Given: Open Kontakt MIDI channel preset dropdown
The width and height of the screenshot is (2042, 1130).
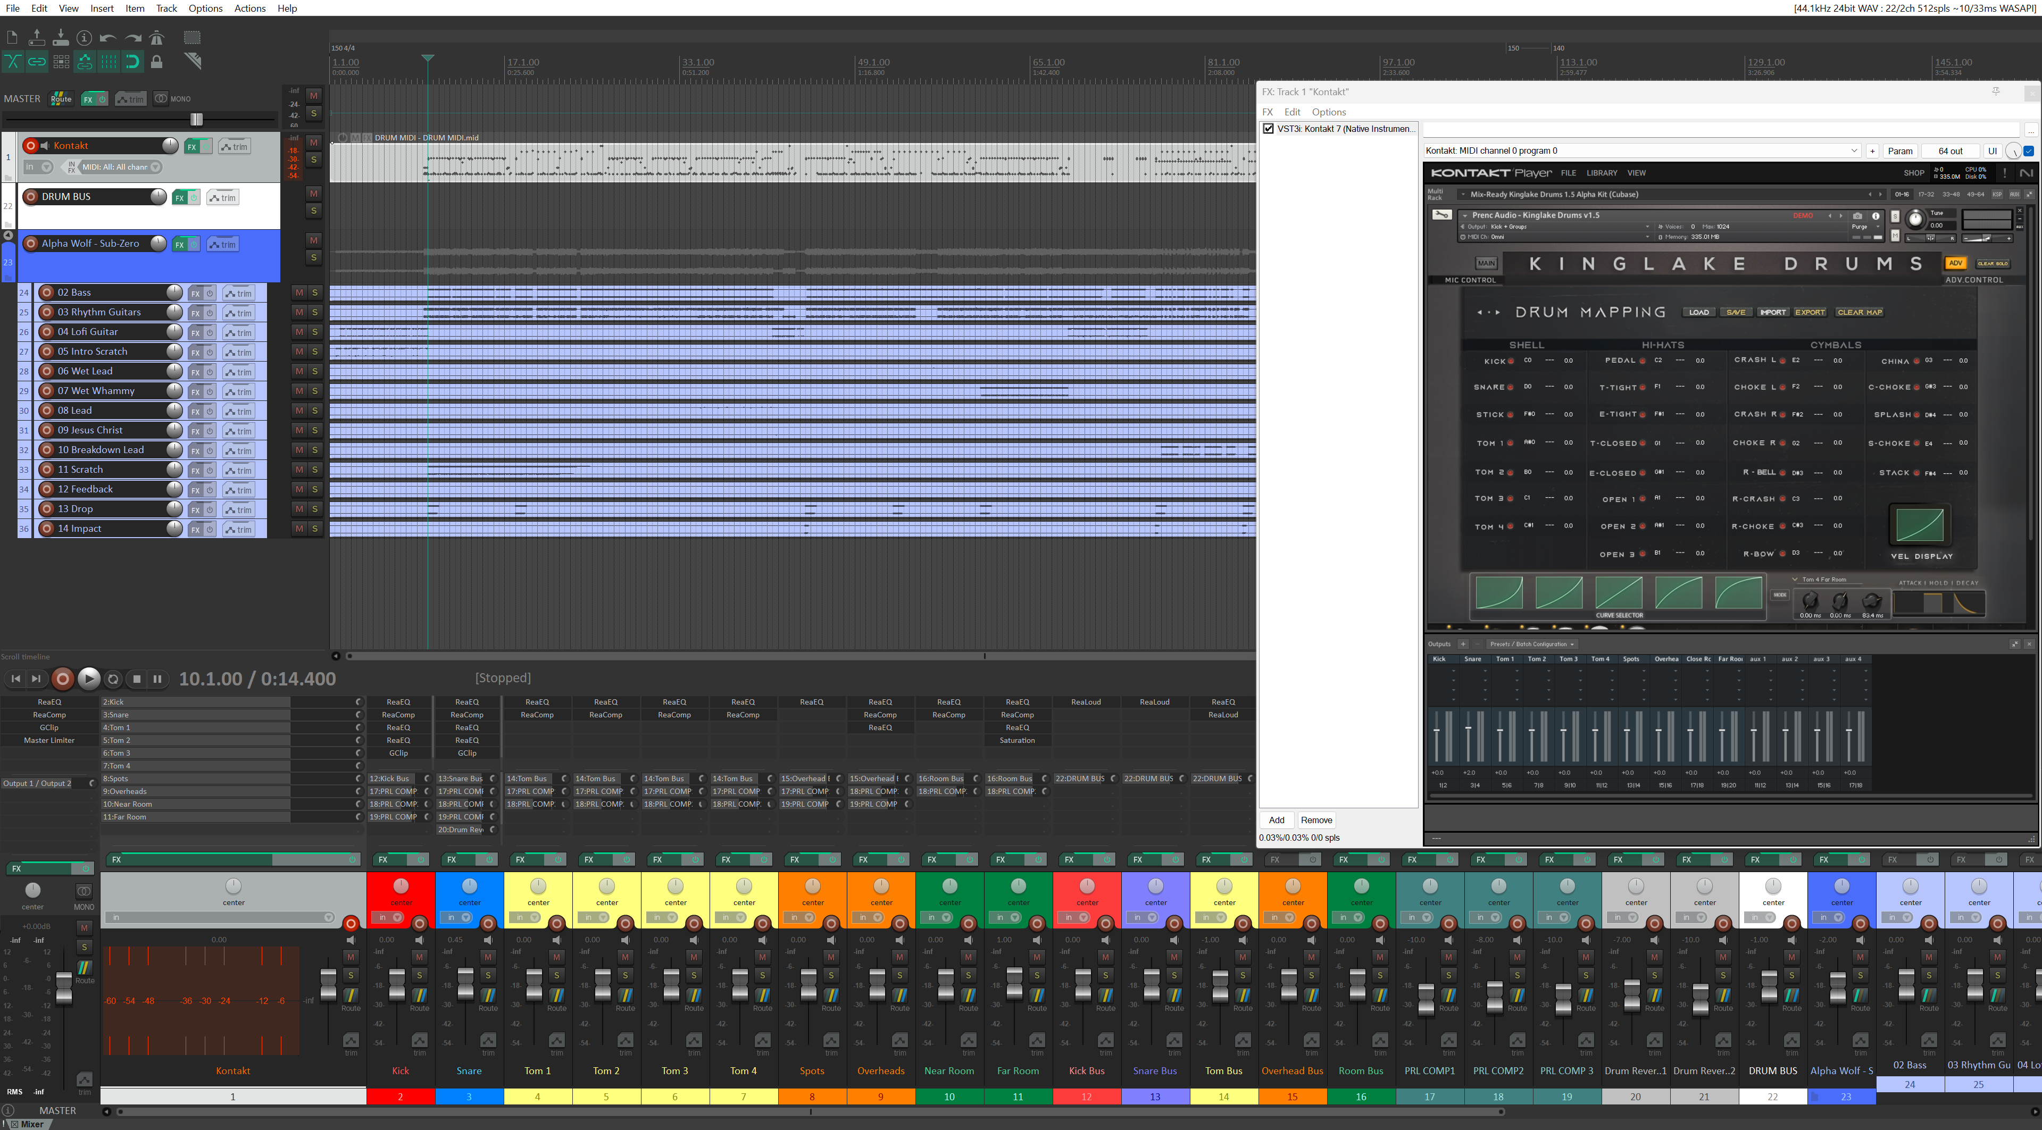Looking at the screenshot, I should [1643, 150].
